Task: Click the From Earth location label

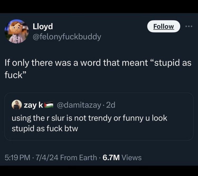Action: click(78, 158)
